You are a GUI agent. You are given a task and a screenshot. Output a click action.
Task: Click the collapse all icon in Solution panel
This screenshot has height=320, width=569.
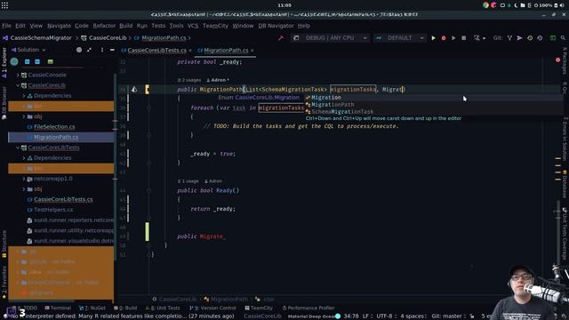tap(89, 50)
